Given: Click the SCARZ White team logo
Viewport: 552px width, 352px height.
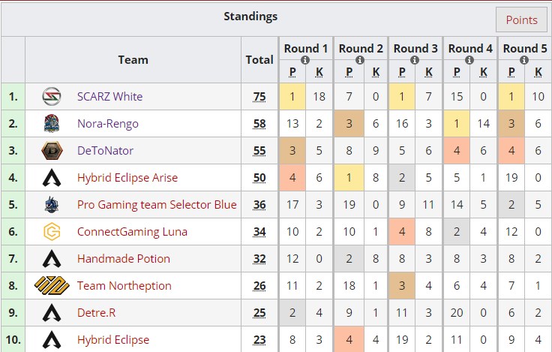Looking at the screenshot, I should (x=52, y=97).
